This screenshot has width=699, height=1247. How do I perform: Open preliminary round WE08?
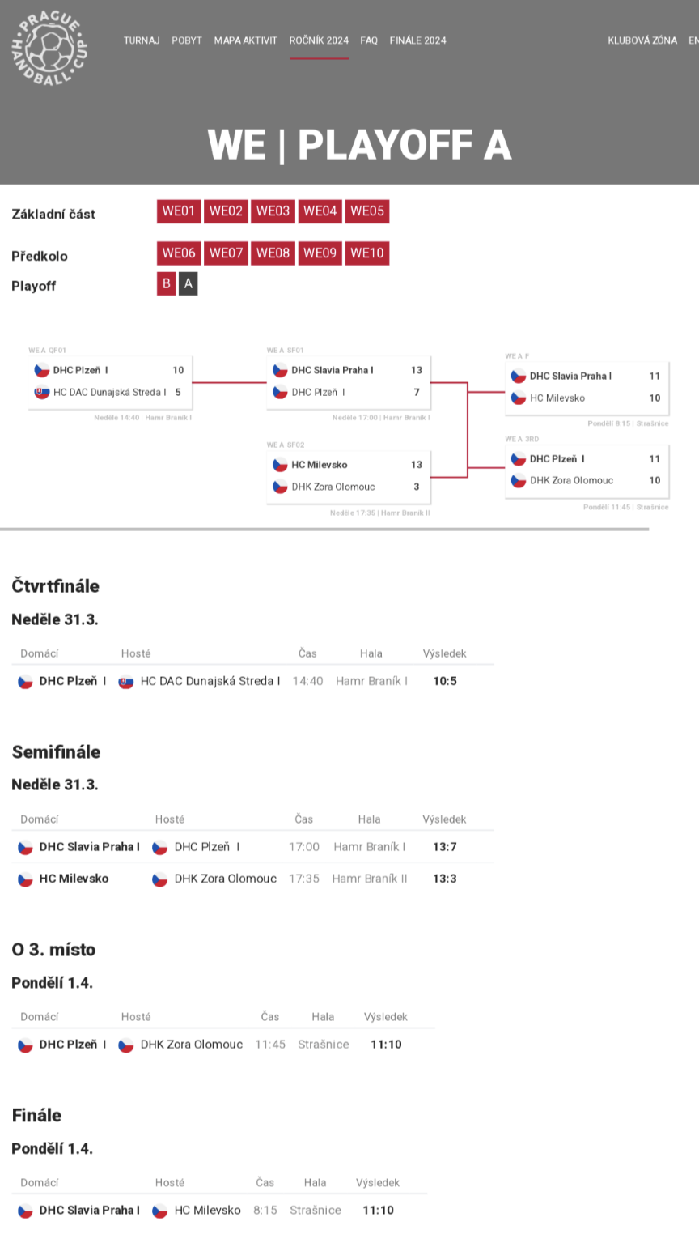tap(273, 253)
